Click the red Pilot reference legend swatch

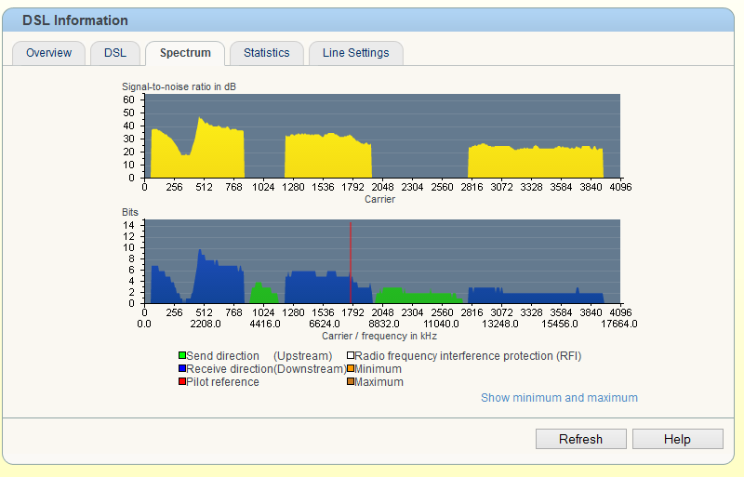point(182,382)
